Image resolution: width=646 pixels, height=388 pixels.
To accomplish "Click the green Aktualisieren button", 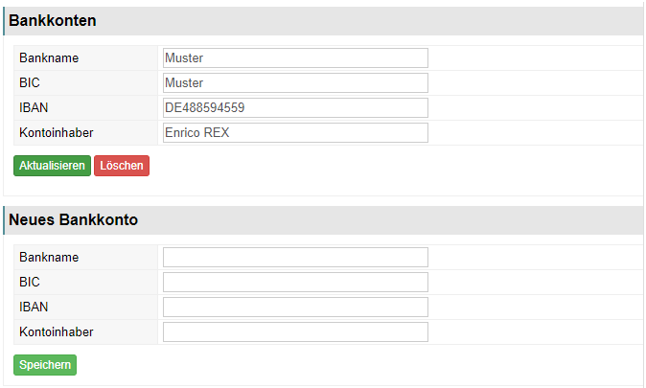I will [x=52, y=166].
